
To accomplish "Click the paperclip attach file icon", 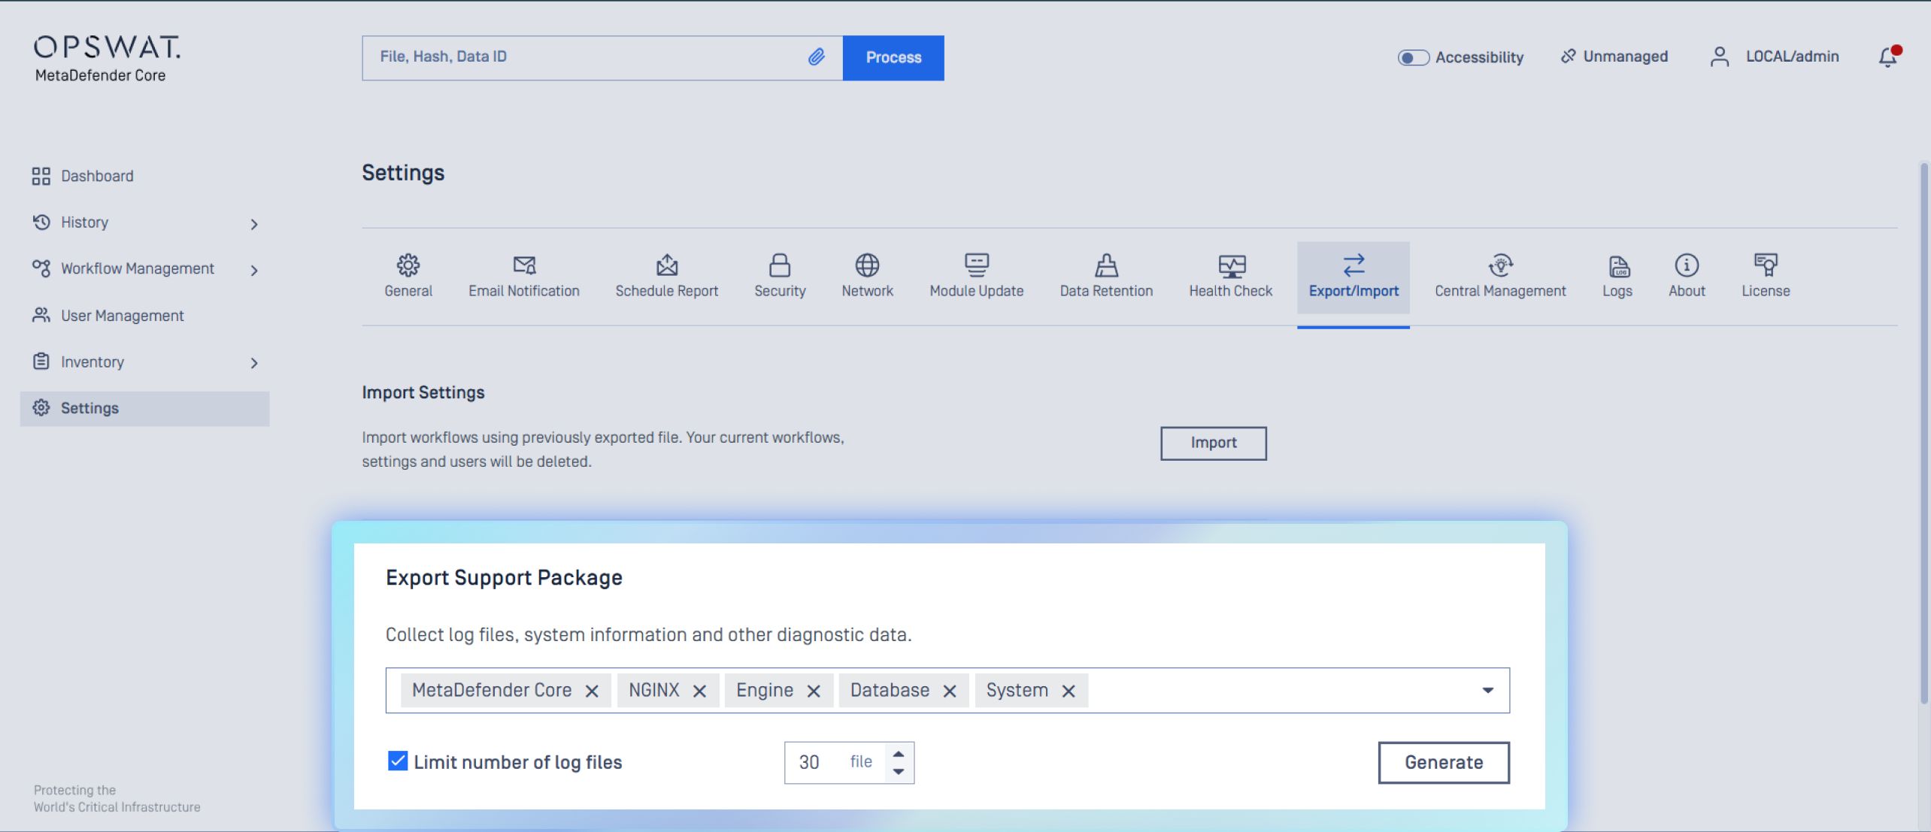I will point(816,57).
